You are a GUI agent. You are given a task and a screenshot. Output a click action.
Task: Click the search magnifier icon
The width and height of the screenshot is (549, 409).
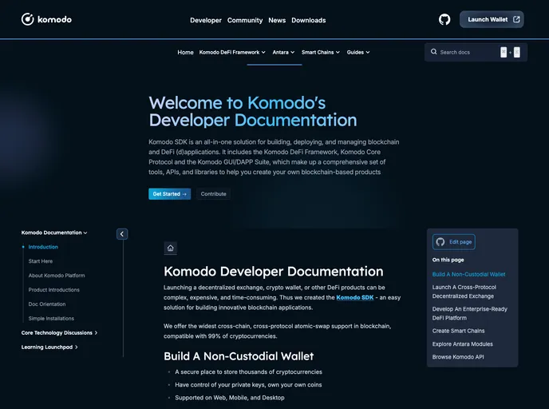pyautogui.click(x=434, y=52)
